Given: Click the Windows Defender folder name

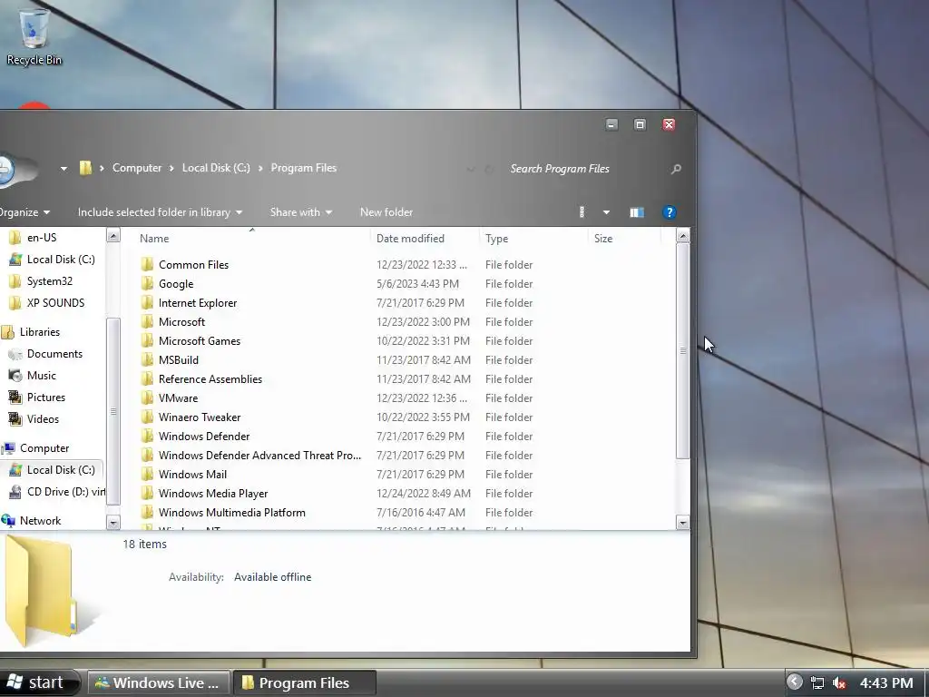Looking at the screenshot, I should (x=204, y=437).
